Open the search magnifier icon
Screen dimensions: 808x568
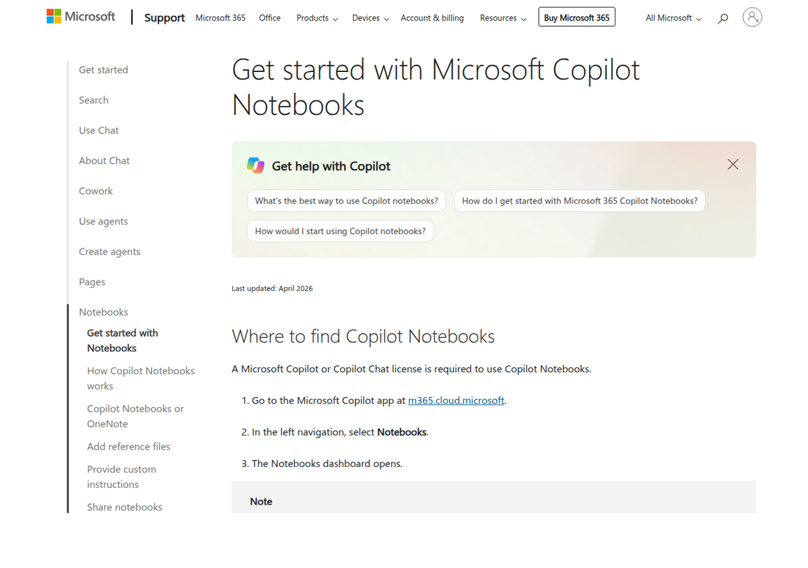point(722,18)
